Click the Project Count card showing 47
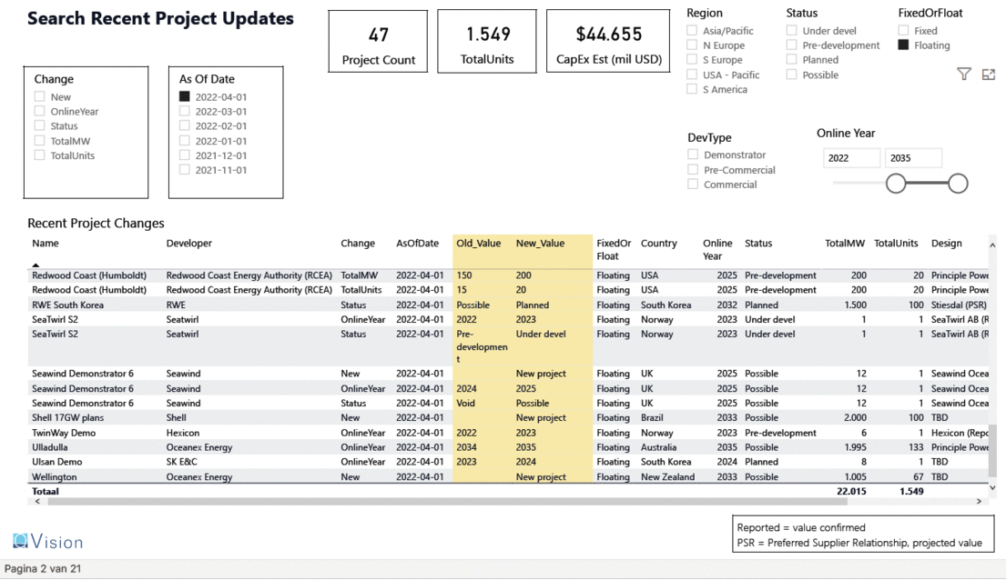This screenshot has width=1006, height=580. pos(378,42)
